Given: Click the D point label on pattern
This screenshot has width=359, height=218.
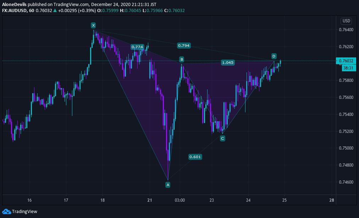Looking at the screenshot, I should click(x=274, y=56).
